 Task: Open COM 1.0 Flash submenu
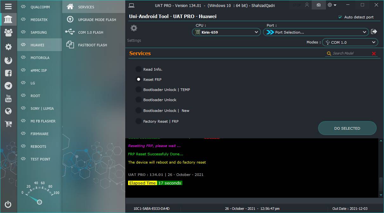(x=94, y=32)
